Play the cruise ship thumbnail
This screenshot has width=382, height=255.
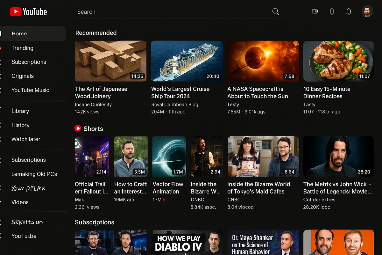187,61
